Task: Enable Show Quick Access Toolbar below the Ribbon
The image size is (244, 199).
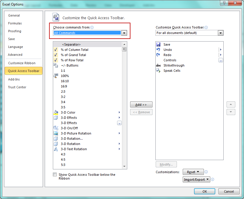Action: pyautogui.click(x=55, y=174)
